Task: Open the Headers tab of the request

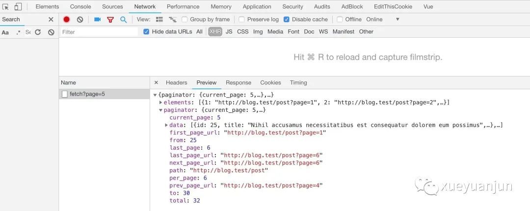Action: tap(176, 83)
